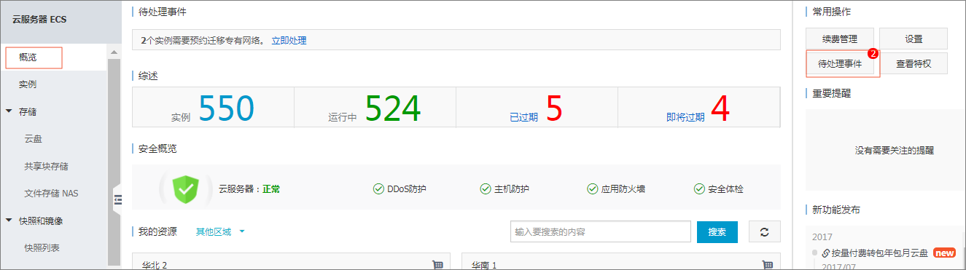The height and width of the screenshot is (270, 966).
Task: Open the 实例 instances menu item
Action: [28, 84]
